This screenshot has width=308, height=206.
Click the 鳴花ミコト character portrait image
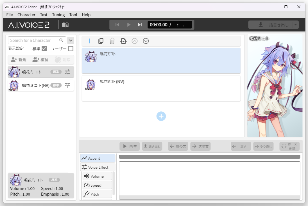pyautogui.click(x=275, y=86)
